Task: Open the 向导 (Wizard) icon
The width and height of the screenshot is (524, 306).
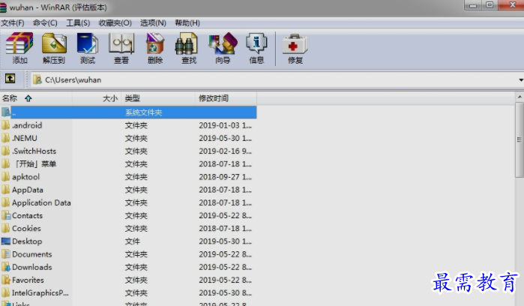Action: (223, 43)
